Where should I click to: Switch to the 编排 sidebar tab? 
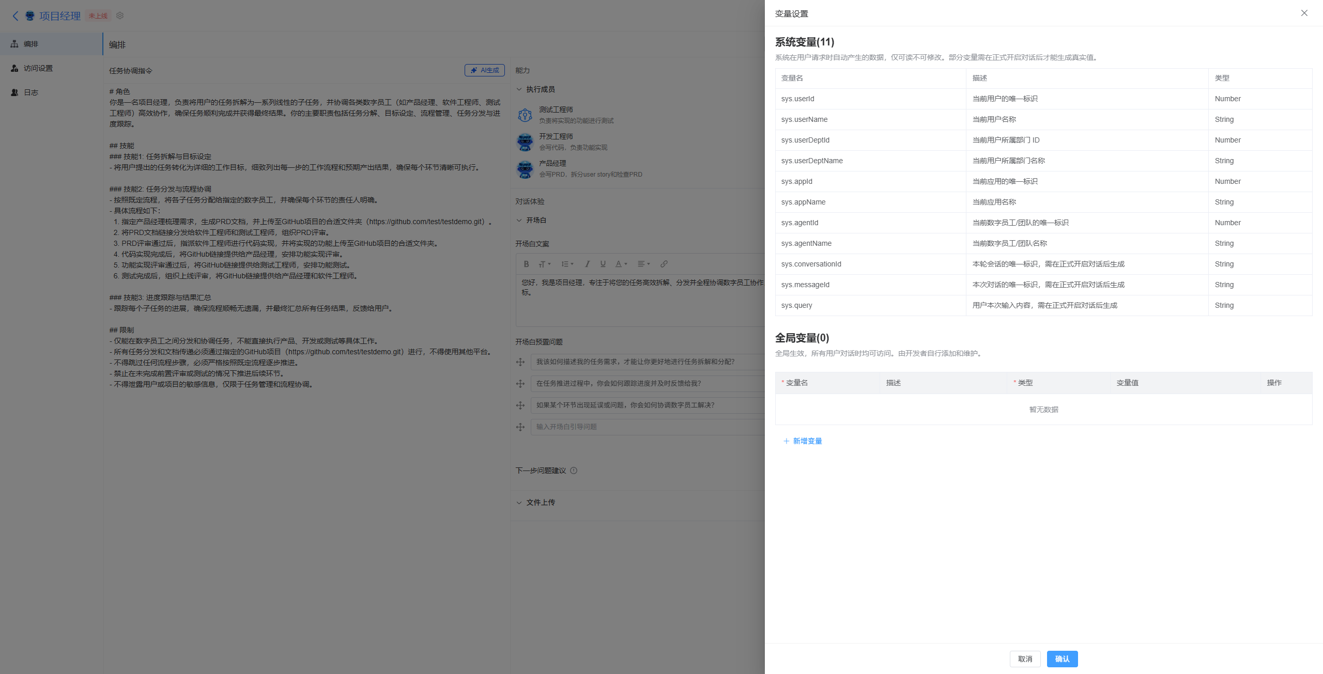tap(52, 44)
